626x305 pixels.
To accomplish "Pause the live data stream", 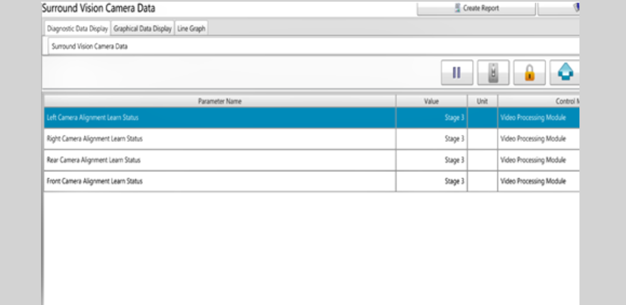I will (x=457, y=73).
